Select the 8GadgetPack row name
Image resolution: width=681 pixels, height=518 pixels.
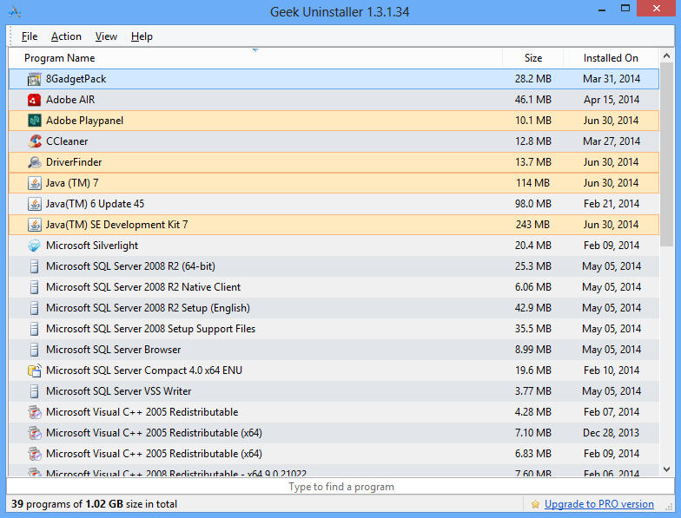(x=76, y=79)
